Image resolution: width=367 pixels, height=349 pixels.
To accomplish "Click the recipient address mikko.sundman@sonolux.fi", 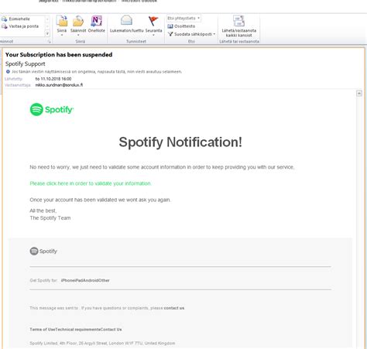I will coord(59,85).
